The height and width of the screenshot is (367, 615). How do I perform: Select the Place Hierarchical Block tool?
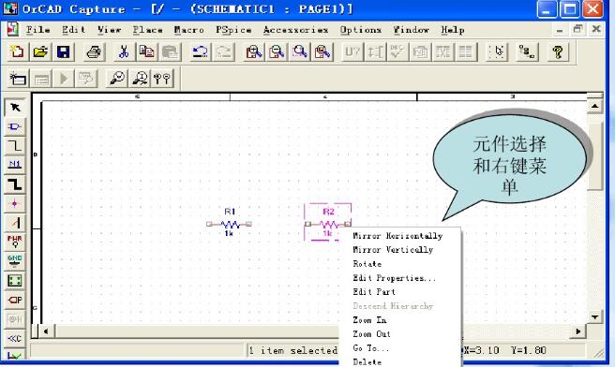[x=15, y=281]
